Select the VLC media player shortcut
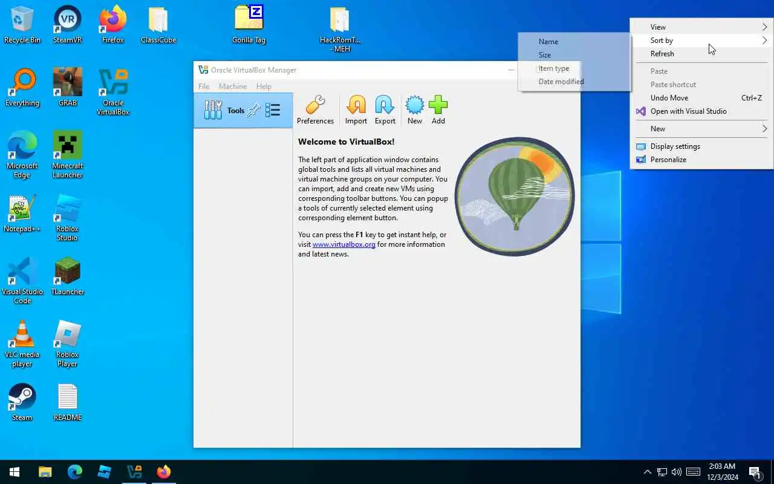 (22, 344)
